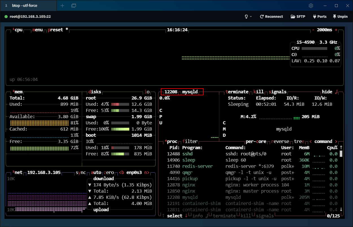Click scroll down arrow in process list
Screen dimensions: 353x227
(341, 210)
